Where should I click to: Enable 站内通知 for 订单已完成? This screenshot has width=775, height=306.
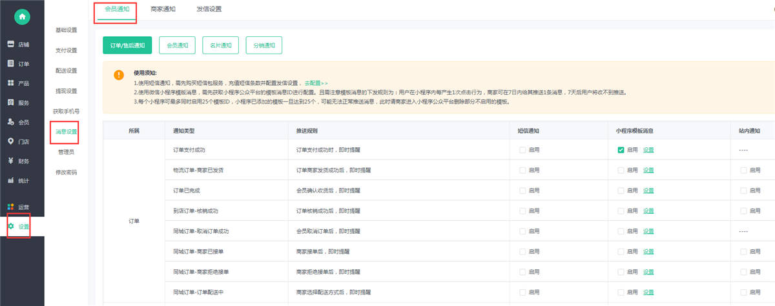pos(743,190)
